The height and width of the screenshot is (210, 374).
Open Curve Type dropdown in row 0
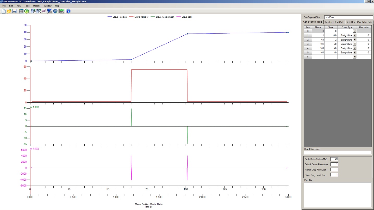(354, 31)
